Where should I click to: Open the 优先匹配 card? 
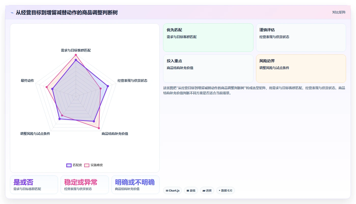coord(208,38)
